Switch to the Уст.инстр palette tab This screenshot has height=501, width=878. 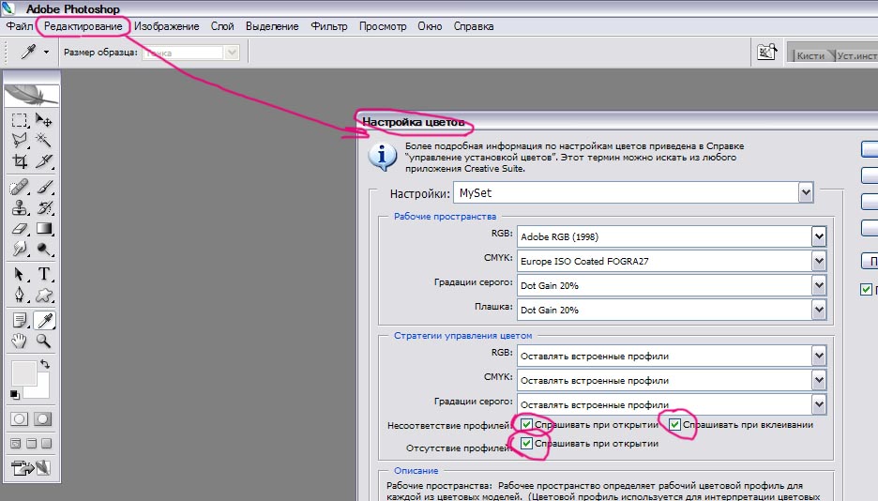pyautogui.click(x=856, y=55)
